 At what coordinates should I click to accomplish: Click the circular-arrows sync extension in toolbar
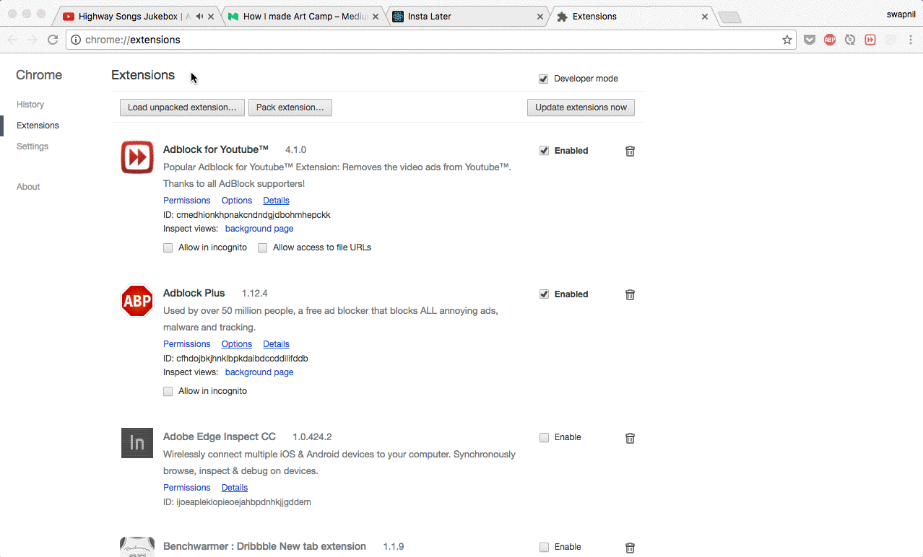[850, 40]
